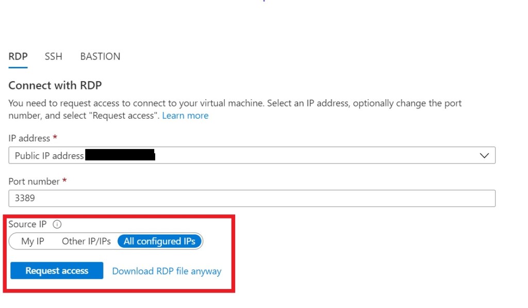Click the Port number field label
528x308 pixels.
[34, 182]
